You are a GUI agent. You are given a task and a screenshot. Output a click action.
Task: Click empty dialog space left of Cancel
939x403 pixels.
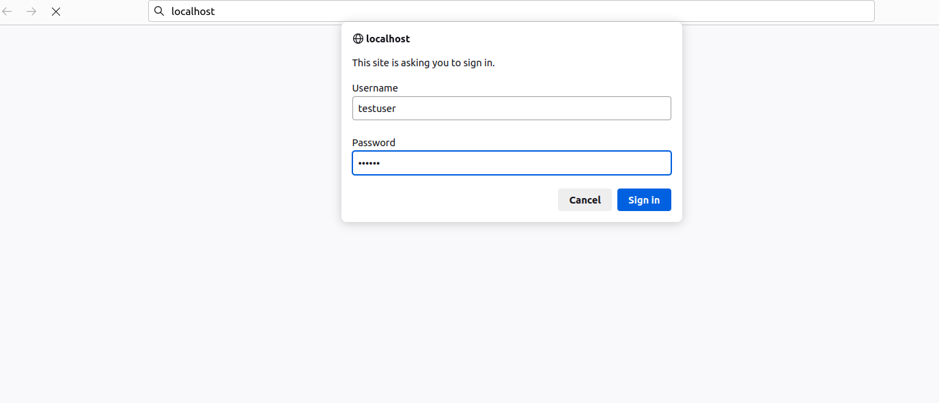[451, 200]
